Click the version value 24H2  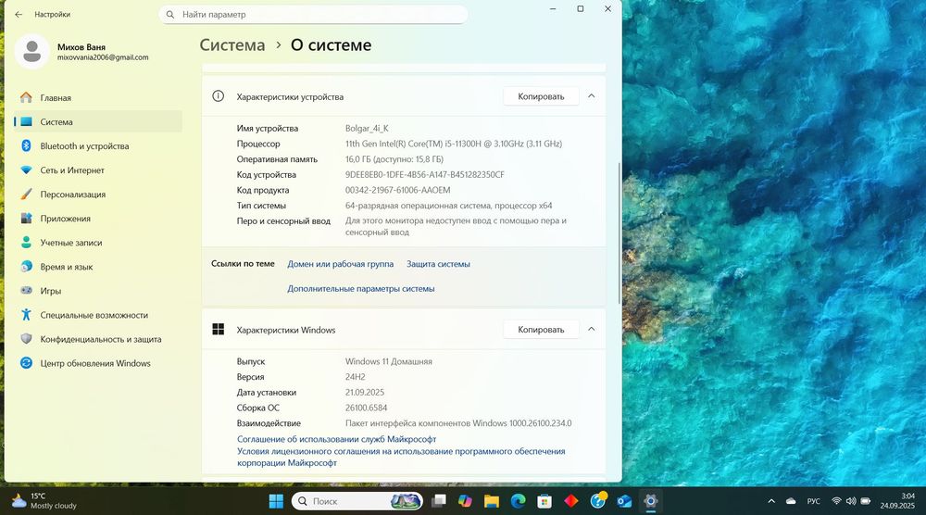coord(356,377)
